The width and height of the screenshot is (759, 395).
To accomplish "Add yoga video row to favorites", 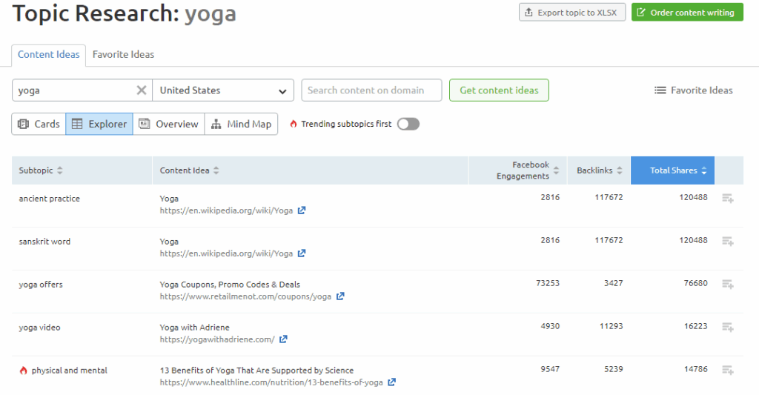I will tap(728, 328).
